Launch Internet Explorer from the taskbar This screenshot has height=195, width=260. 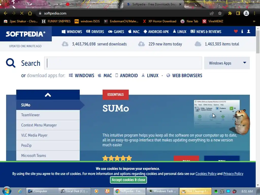(x=20, y=191)
